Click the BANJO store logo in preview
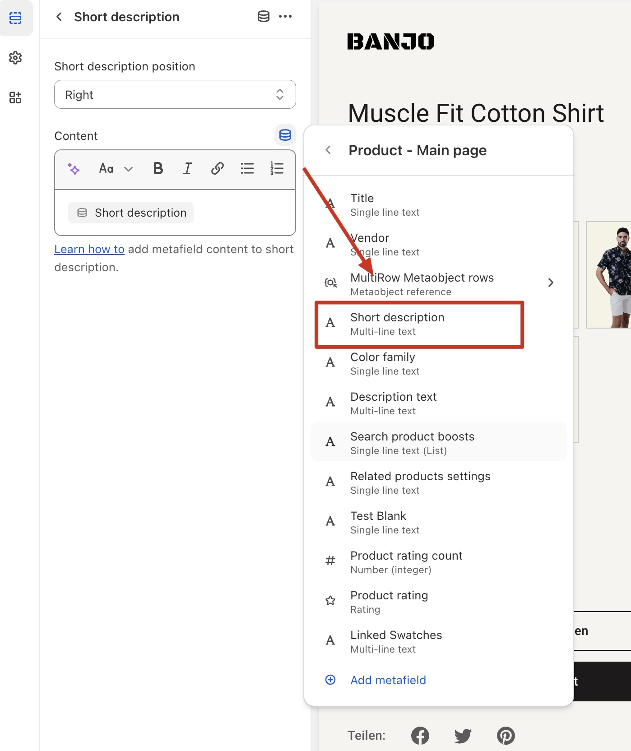Viewport: 631px width, 751px height. 391,42
